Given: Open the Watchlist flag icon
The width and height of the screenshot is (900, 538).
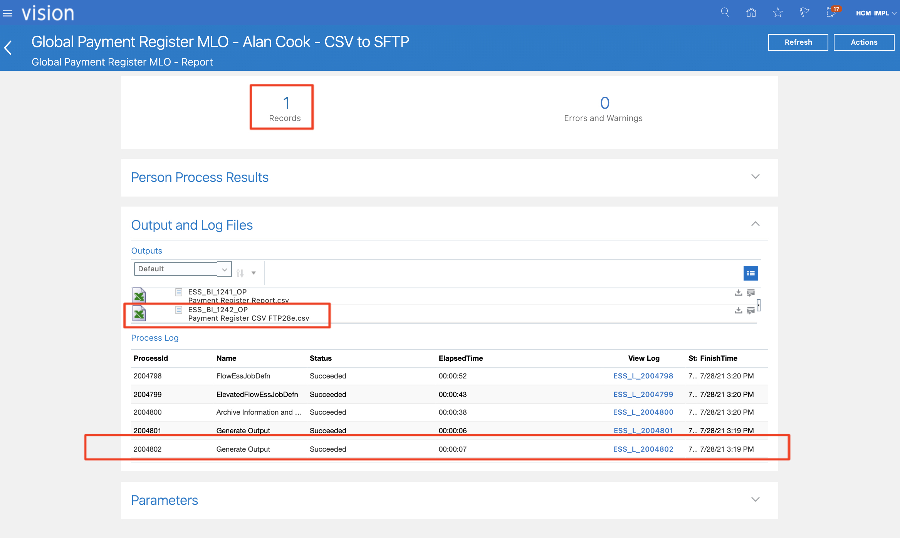Looking at the screenshot, I should tap(804, 13).
